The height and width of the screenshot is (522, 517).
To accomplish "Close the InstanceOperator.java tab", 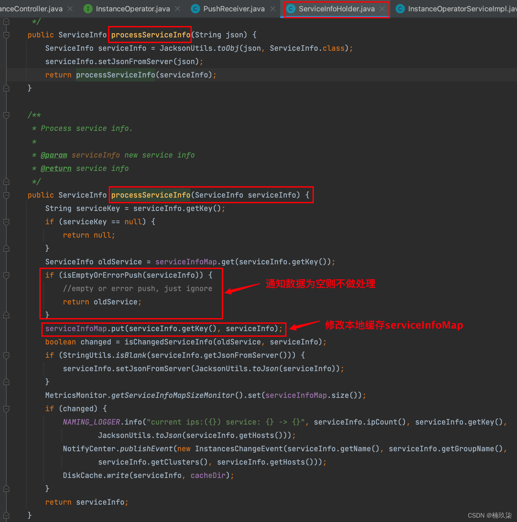I will (x=177, y=9).
